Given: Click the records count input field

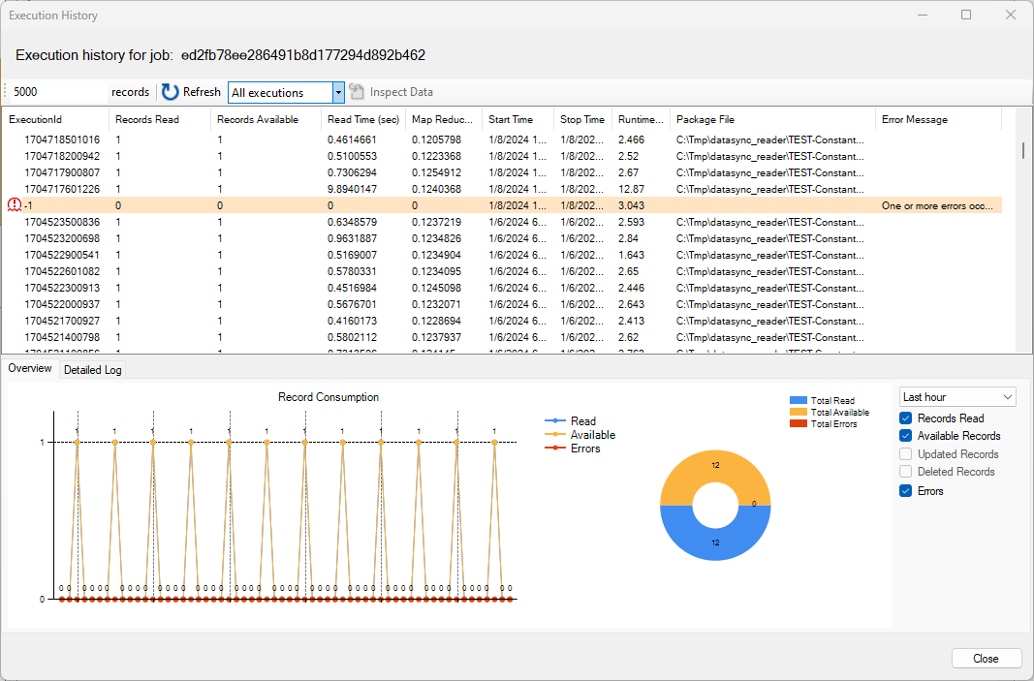Looking at the screenshot, I should coord(56,92).
